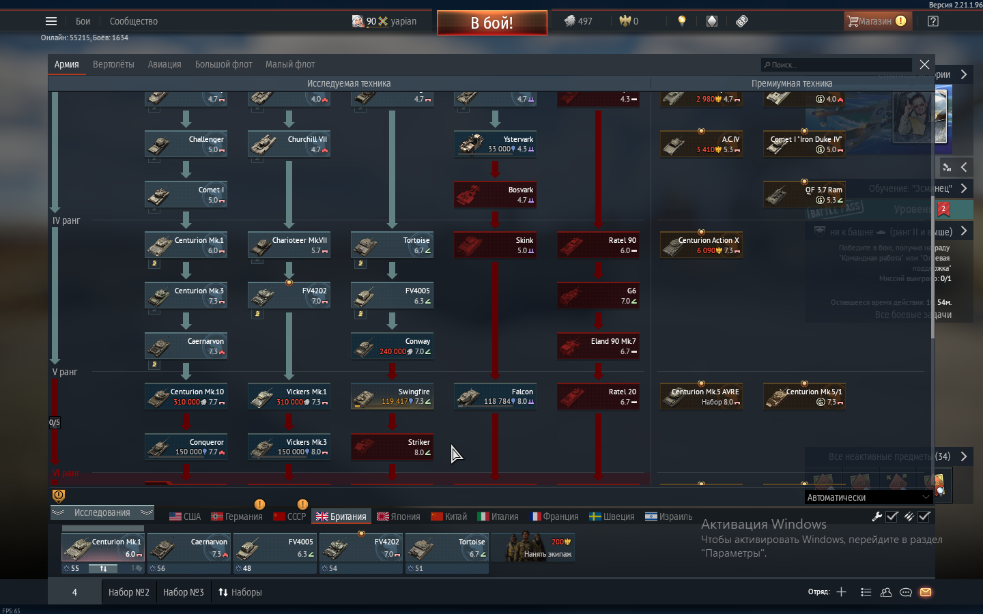
Task: Focus the Поиск search field
Action: pos(836,65)
